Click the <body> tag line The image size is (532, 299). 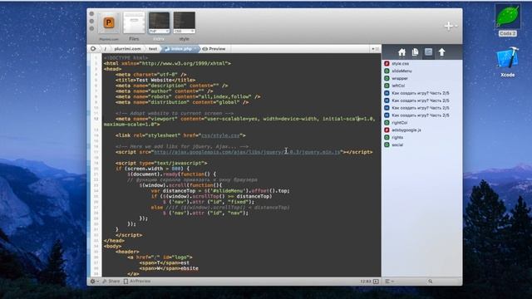tap(113, 246)
